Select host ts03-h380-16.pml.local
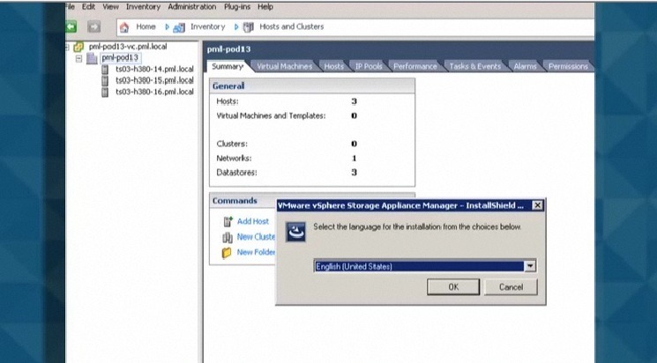Image resolution: width=657 pixels, height=363 pixels. click(x=154, y=92)
